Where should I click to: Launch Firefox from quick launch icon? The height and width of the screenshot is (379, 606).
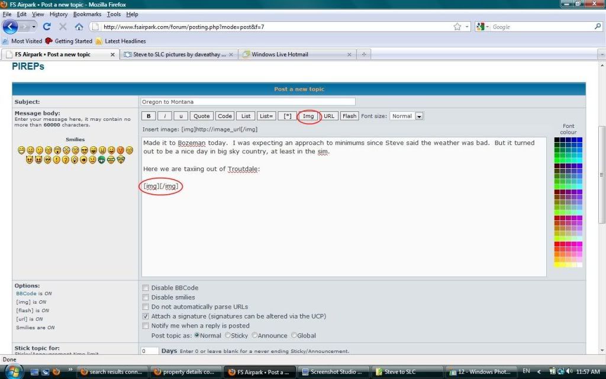coord(56,372)
